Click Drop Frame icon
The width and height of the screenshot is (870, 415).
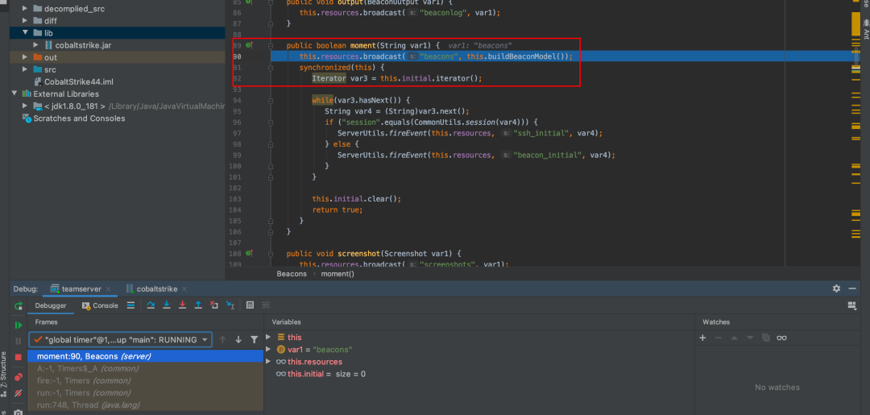point(214,305)
